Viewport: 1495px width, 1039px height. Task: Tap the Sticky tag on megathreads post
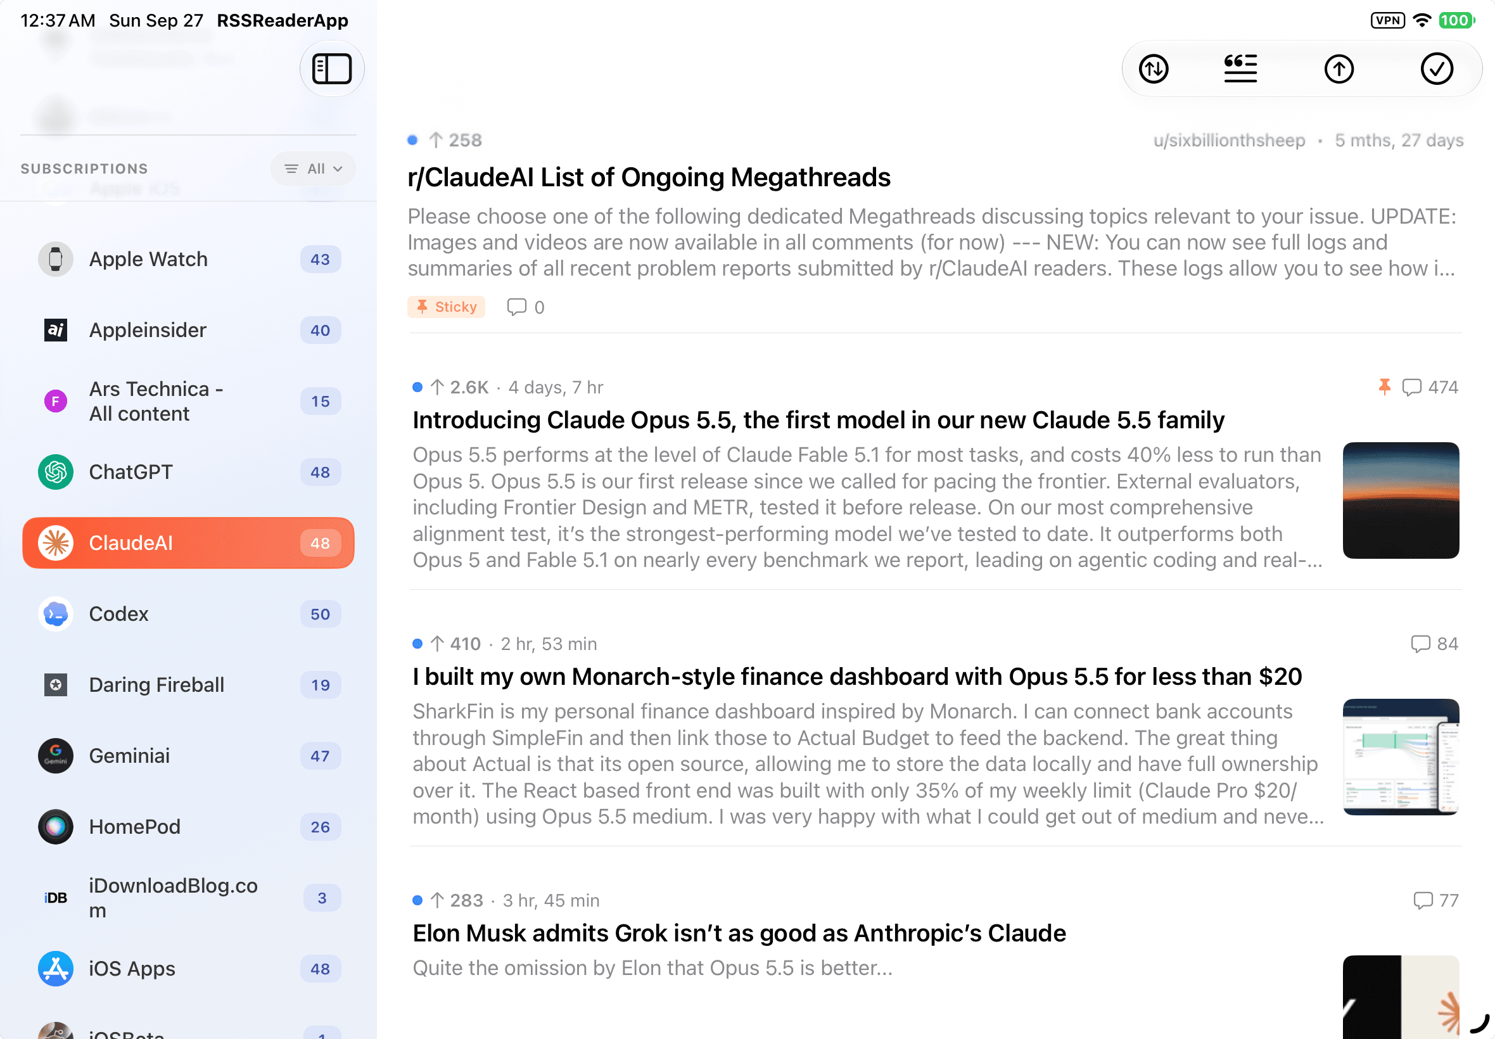pyautogui.click(x=447, y=307)
